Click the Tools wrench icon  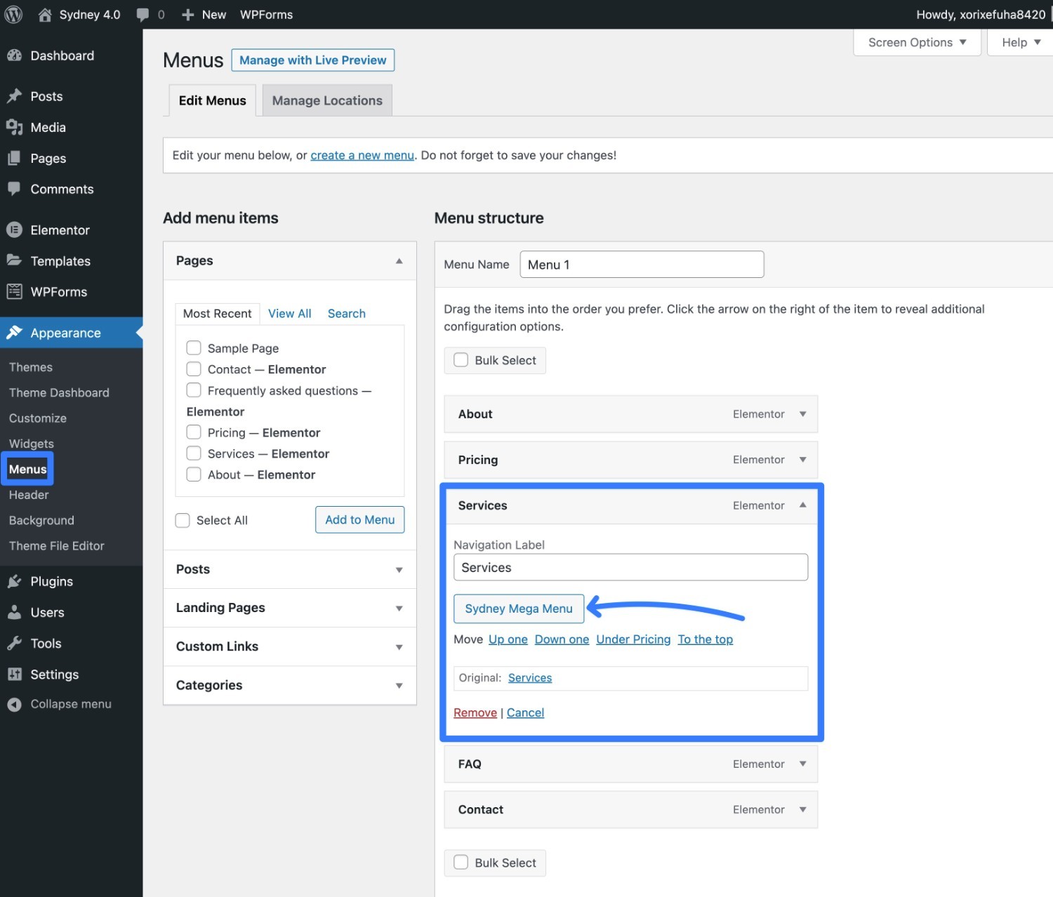[14, 643]
